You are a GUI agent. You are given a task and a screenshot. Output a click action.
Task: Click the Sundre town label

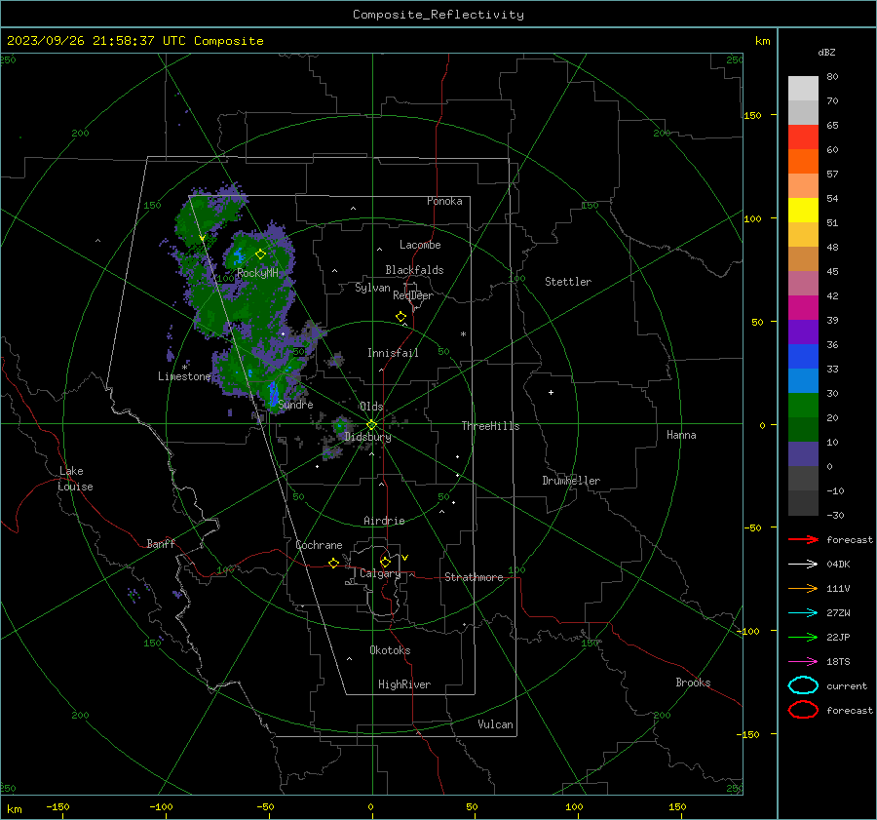click(295, 405)
